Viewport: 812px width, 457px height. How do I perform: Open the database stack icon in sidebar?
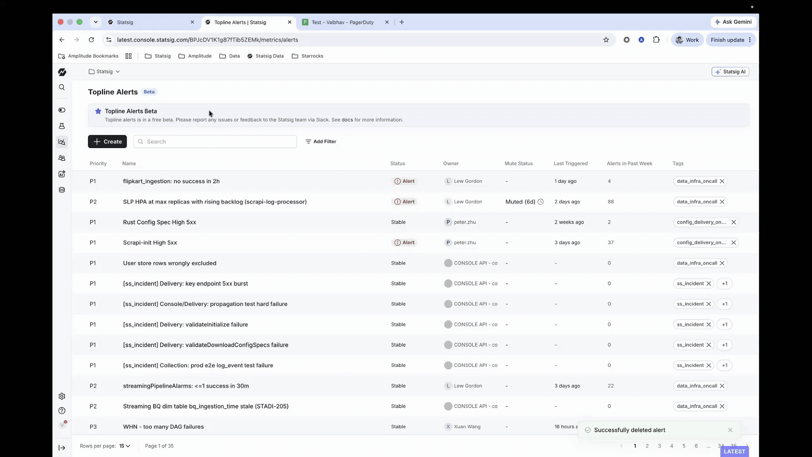tap(62, 190)
